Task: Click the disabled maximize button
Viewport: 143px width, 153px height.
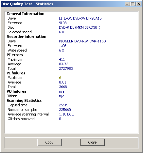Action: pyautogui.click(x=133, y=4)
